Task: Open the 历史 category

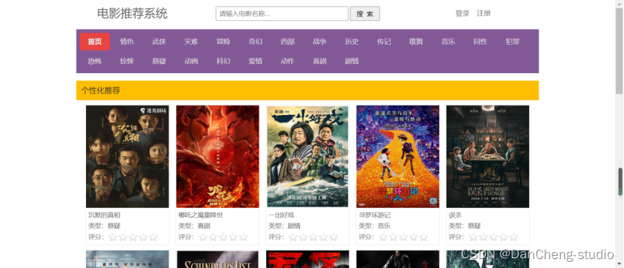Action: click(352, 41)
